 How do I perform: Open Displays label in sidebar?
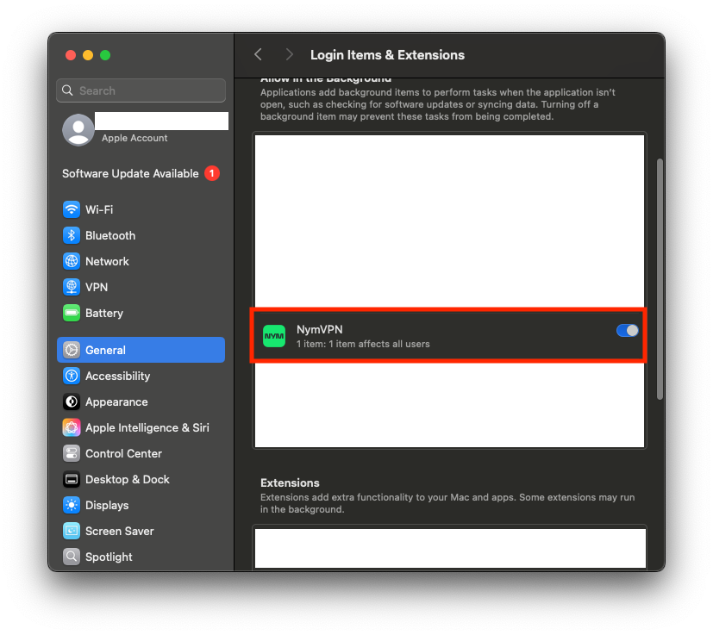pyautogui.click(x=107, y=506)
